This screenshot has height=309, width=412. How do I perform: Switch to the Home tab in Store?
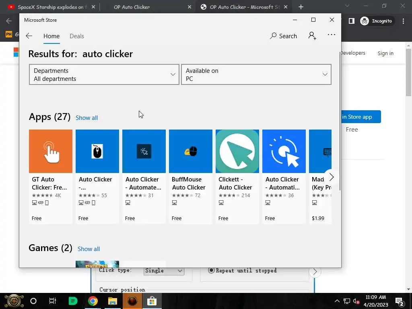pos(51,36)
